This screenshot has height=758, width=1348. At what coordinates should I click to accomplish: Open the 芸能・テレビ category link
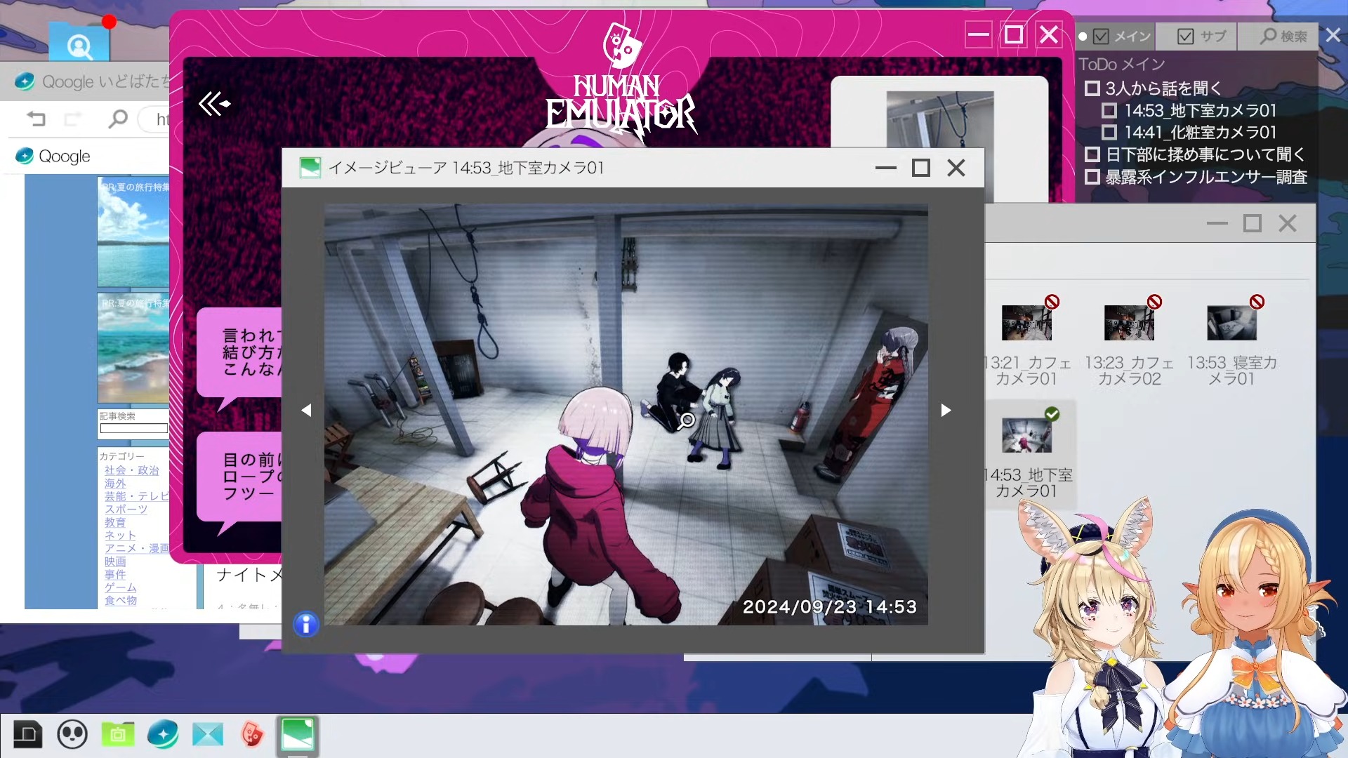pyautogui.click(x=137, y=496)
